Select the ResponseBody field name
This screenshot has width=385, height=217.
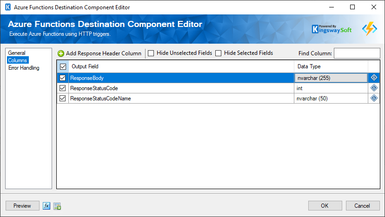87,78
